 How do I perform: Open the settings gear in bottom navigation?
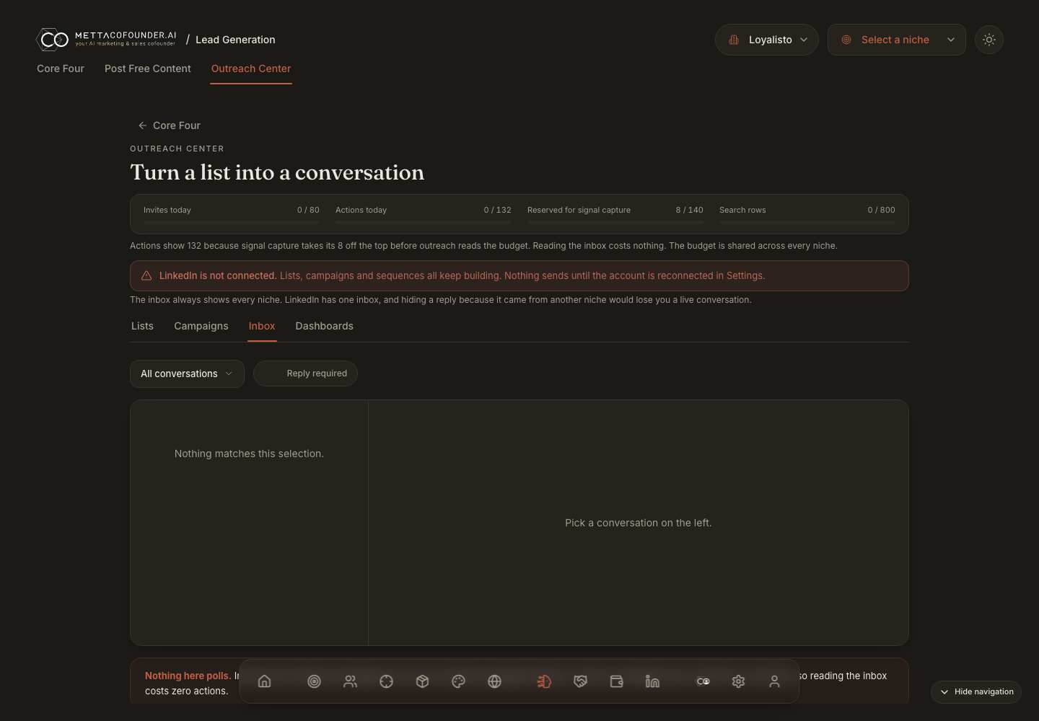[x=738, y=681]
